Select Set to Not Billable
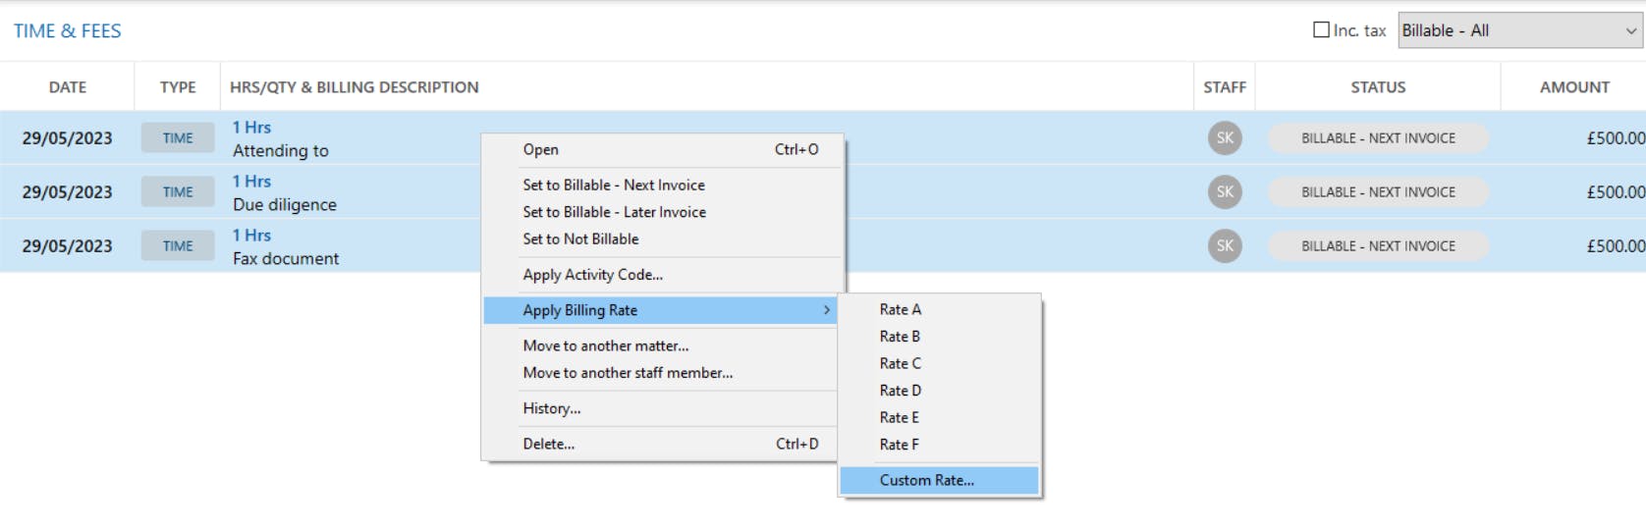This screenshot has width=1646, height=530. [580, 238]
